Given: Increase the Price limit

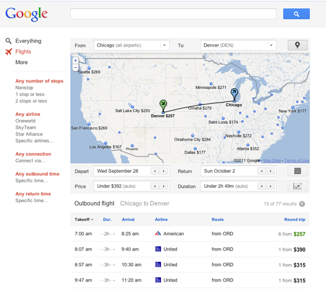Looking at the screenshot, I should (x=164, y=186).
